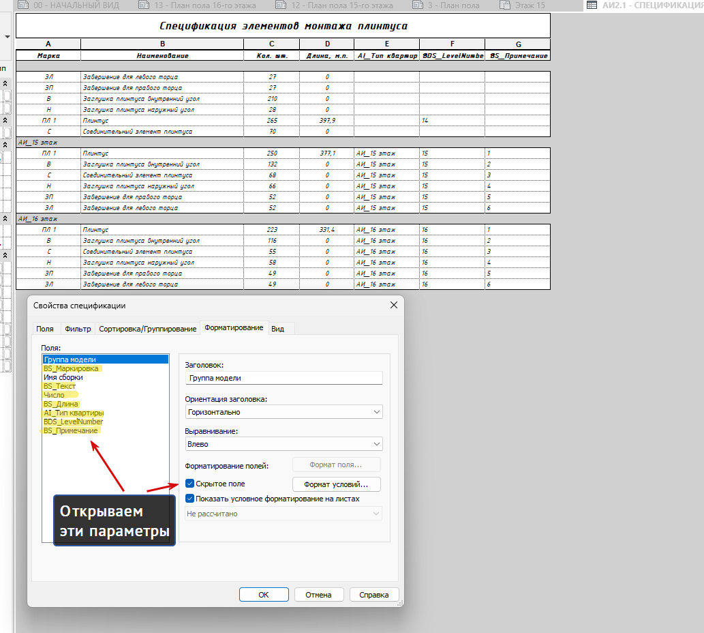The image size is (704, 633).
Task: Toggle the 'Скрытое поле' checkbox
Action: (189, 484)
